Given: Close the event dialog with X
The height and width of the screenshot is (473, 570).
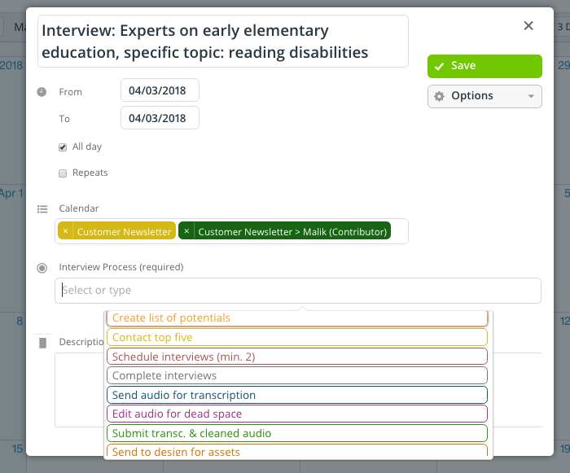Looking at the screenshot, I should pos(528,26).
